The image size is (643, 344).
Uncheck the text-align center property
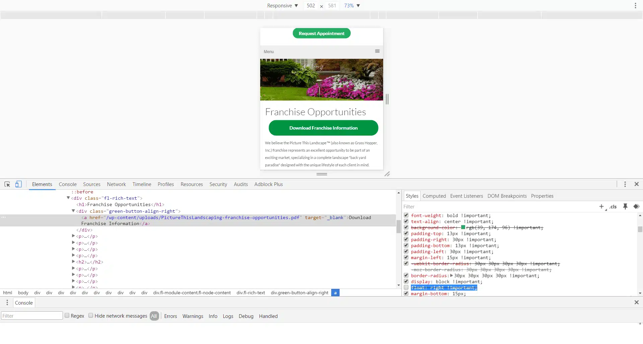406,221
